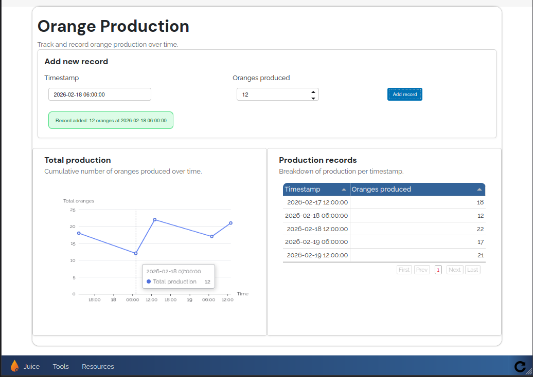The height and width of the screenshot is (377, 533).
Task: Click the orange droplet logo in navigation bar
Action: (x=15, y=366)
